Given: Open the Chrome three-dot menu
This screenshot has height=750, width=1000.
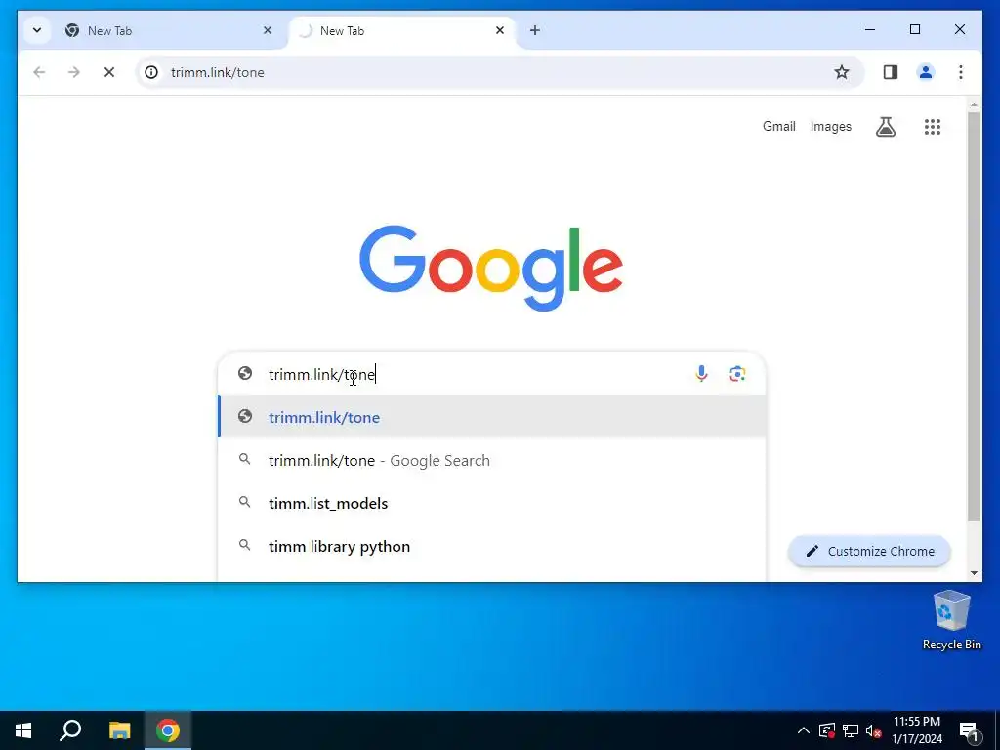Looking at the screenshot, I should [961, 72].
